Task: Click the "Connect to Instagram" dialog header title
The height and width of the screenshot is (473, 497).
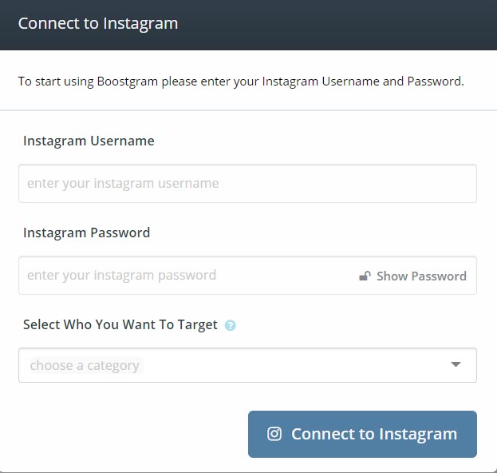Action: (x=98, y=23)
